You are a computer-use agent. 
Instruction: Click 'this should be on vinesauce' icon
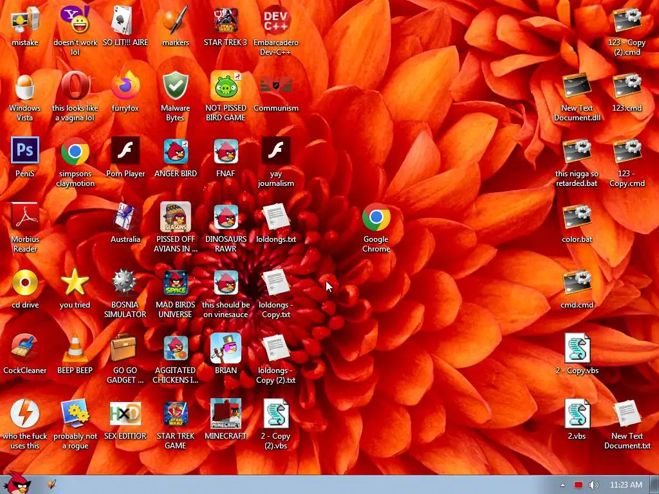(x=226, y=282)
